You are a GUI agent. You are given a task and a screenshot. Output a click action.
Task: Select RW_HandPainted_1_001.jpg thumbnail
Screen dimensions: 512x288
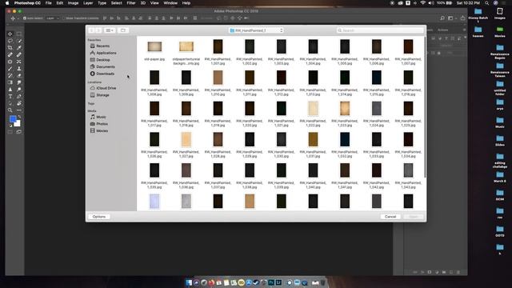[x=218, y=46]
